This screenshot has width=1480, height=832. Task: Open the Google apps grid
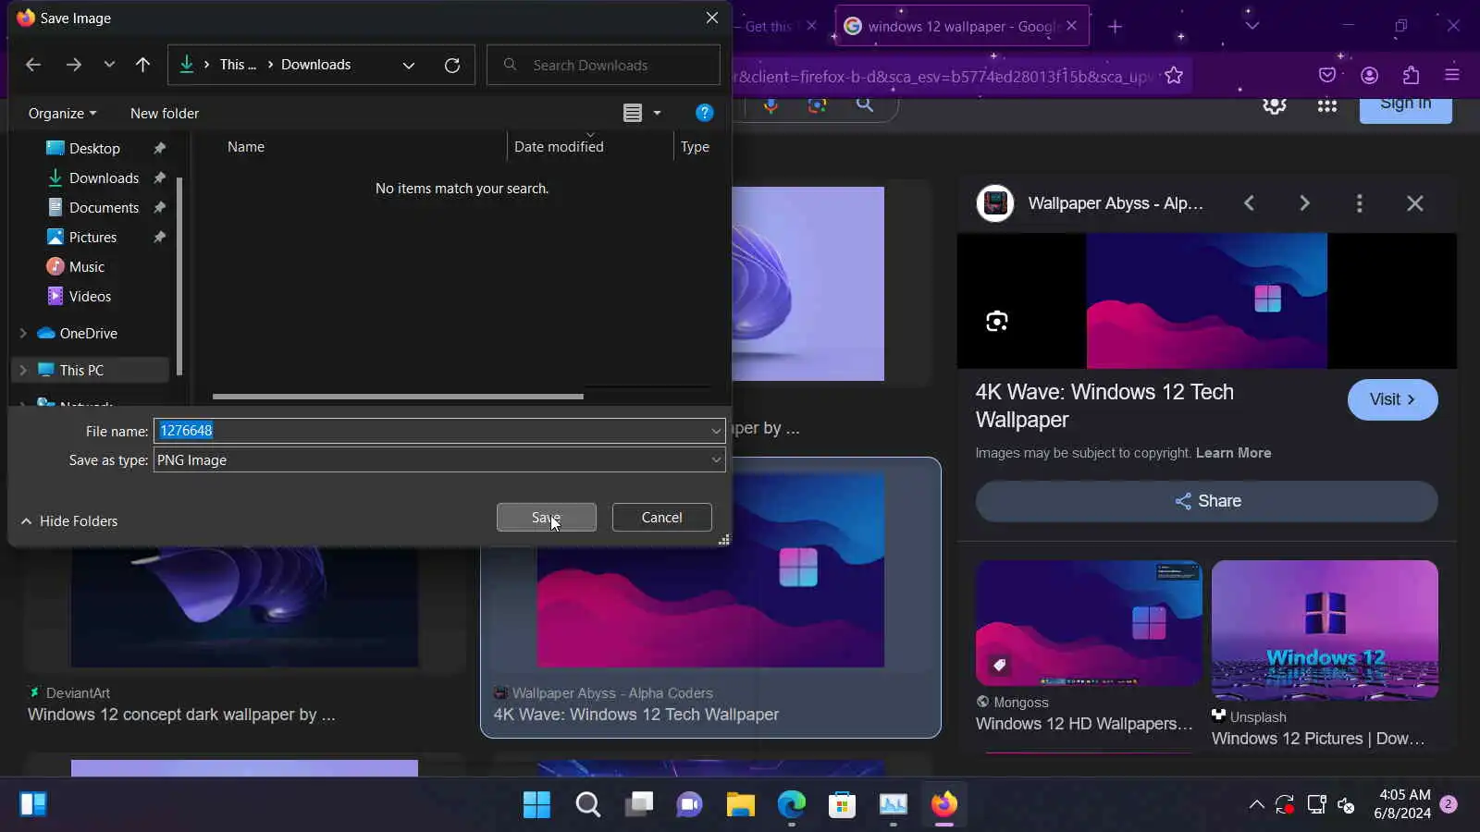(x=1327, y=105)
